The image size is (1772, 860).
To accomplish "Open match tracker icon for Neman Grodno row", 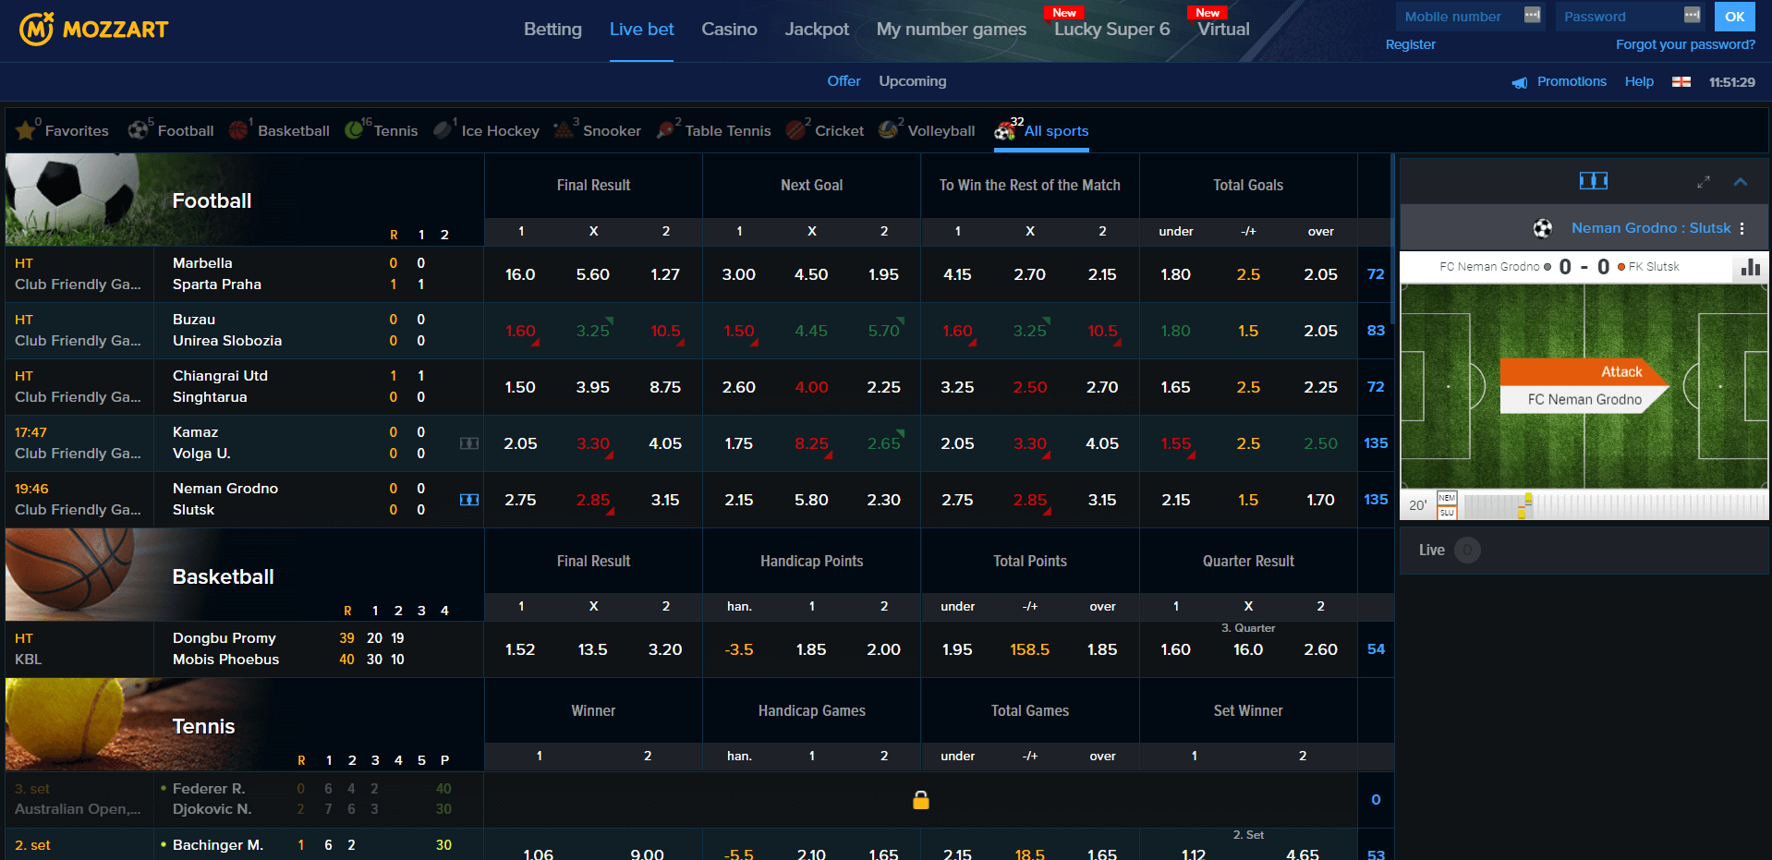I will (x=469, y=500).
